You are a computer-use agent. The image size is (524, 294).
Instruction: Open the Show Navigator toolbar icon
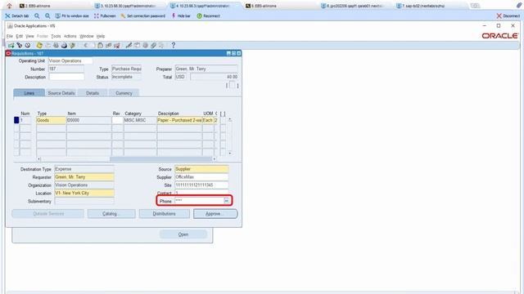(x=27, y=46)
